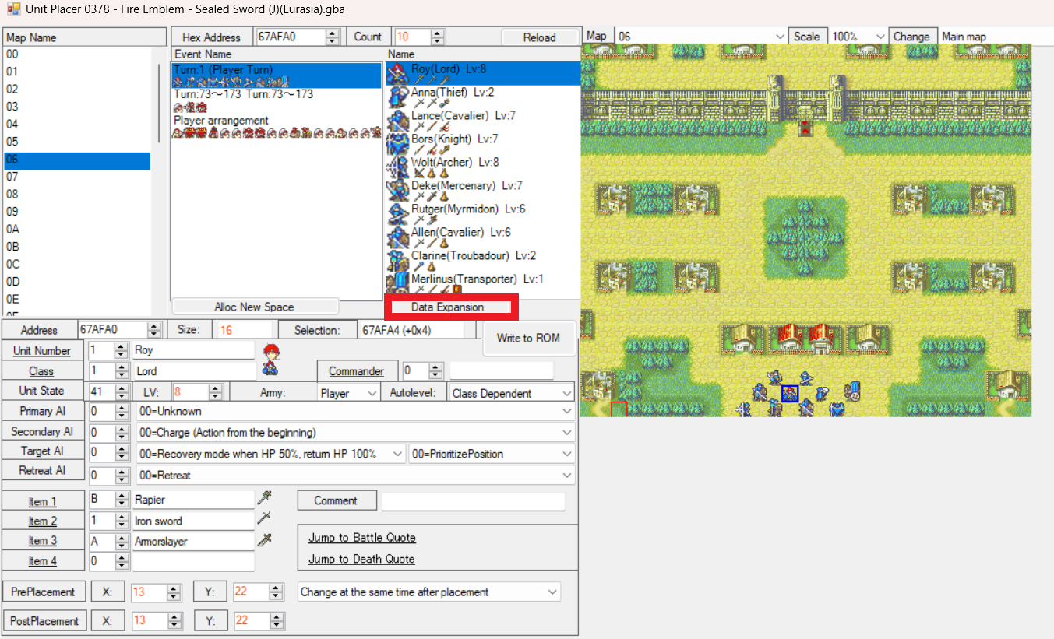Viewport: 1054px width, 639px height.
Task: Open the Secondary AI Charge dropdown
Action: coord(355,433)
